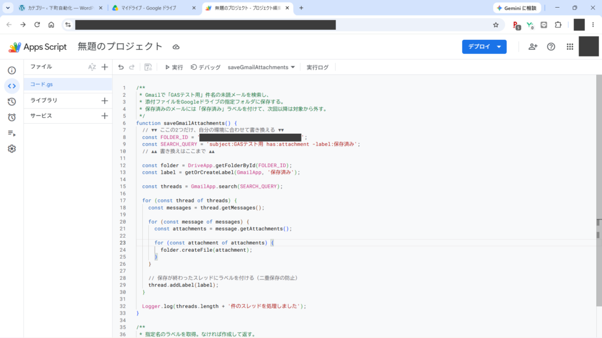This screenshot has width=602, height=338.
Task: Select the Editor code icon in sidebar
Action: pyautogui.click(x=12, y=86)
